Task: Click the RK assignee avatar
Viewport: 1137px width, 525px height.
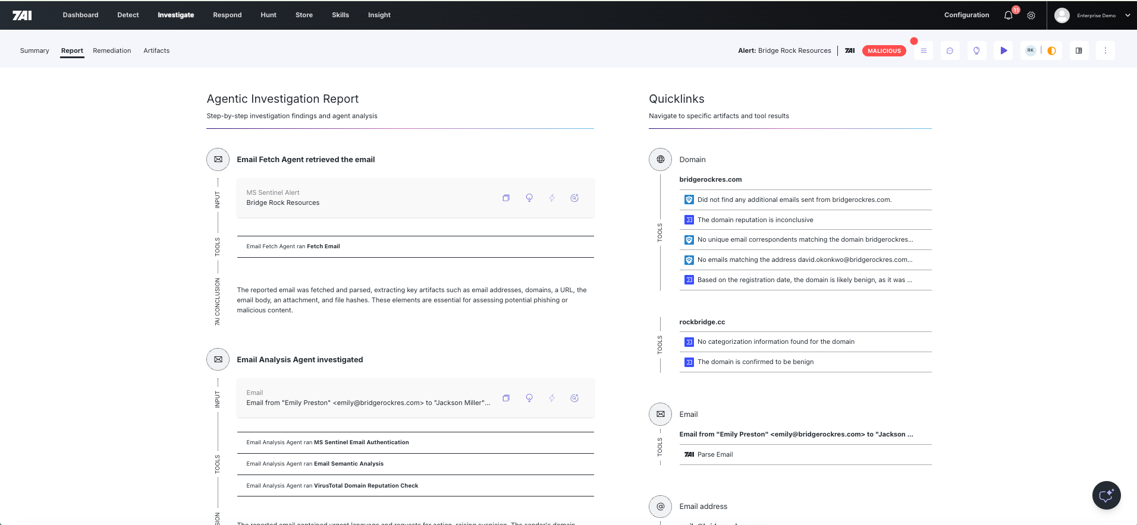Action: (1031, 50)
